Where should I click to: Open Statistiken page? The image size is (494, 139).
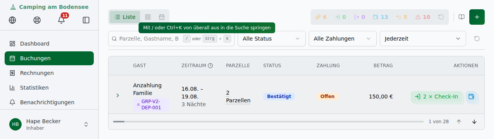(49, 88)
